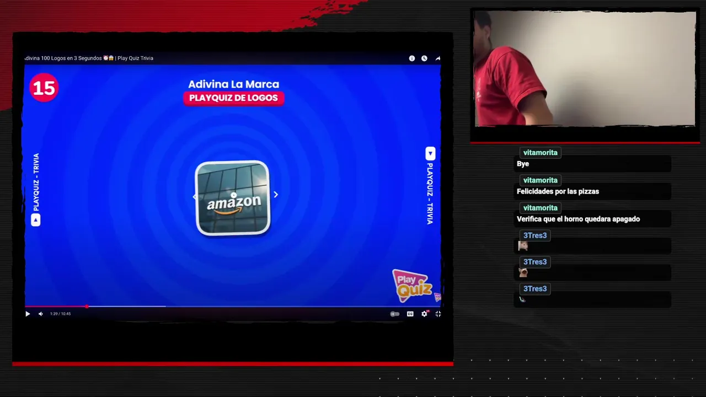Click the second 3Tres3 username in chat
This screenshot has width=706, height=397.
point(534,262)
